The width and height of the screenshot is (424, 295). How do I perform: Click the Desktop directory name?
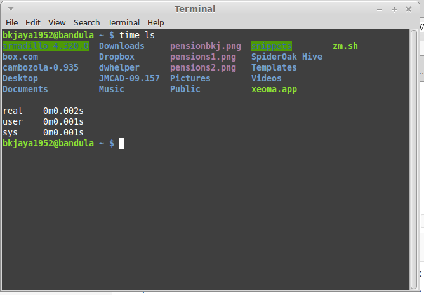pyautogui.click(x=20, y=79)
